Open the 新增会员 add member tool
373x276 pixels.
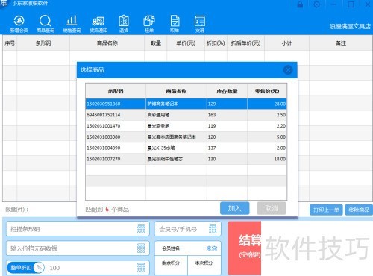coord(19,24)
